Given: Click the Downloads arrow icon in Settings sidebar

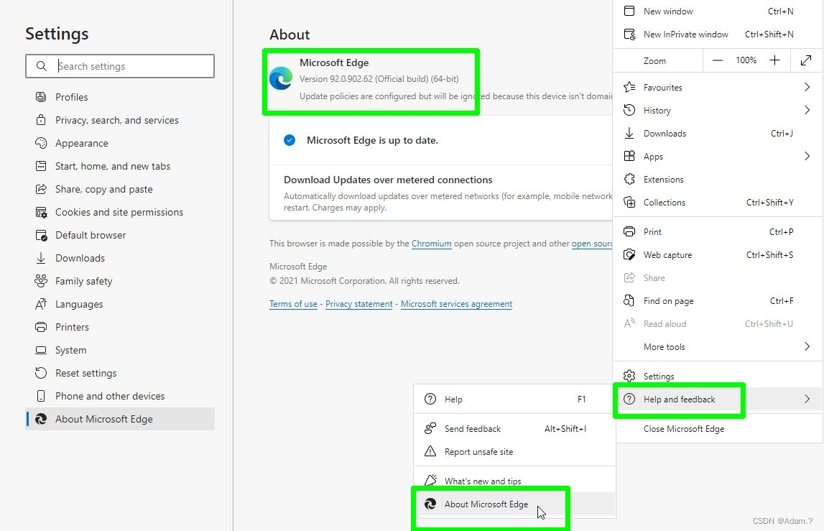Looking at the screenshot, I should point(41,258).
